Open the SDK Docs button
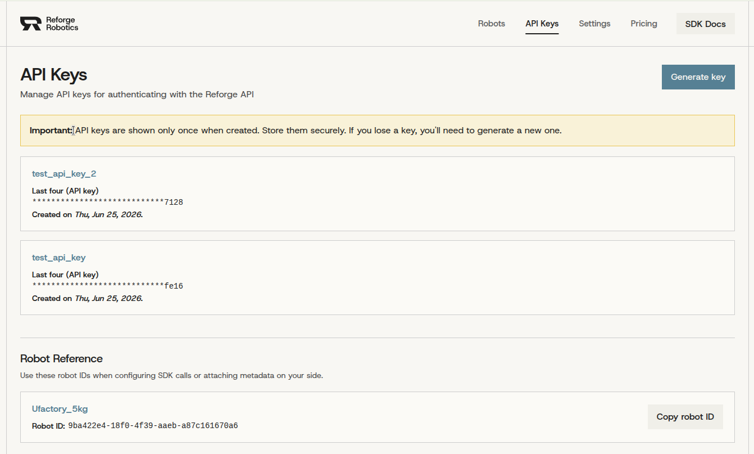 (706, 24)
